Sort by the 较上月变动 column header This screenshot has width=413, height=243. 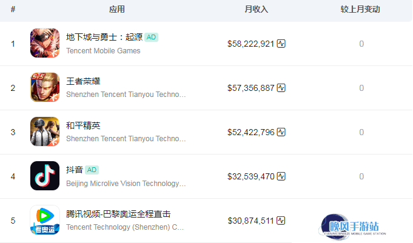click(360, 10)
